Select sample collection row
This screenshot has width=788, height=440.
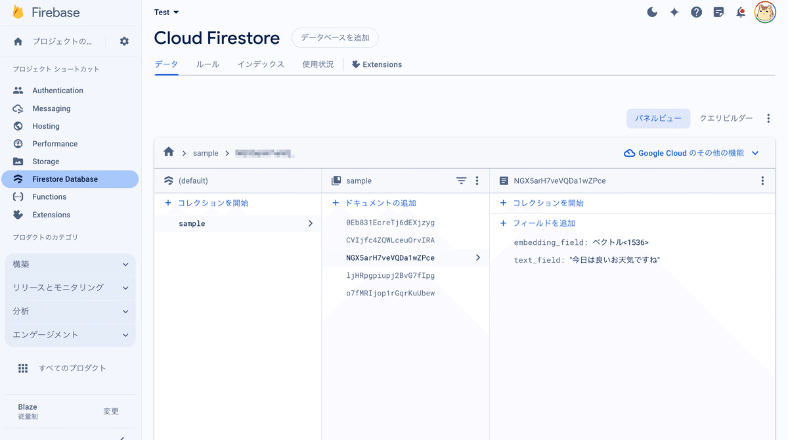pos(238,224)
